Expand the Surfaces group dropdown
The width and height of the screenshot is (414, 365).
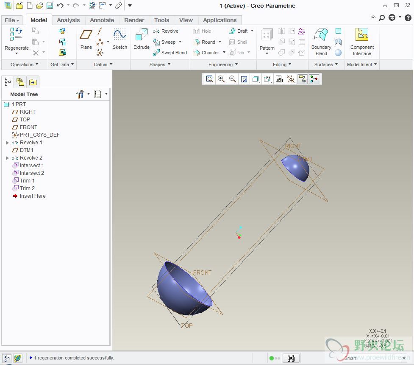pos(326,65)
